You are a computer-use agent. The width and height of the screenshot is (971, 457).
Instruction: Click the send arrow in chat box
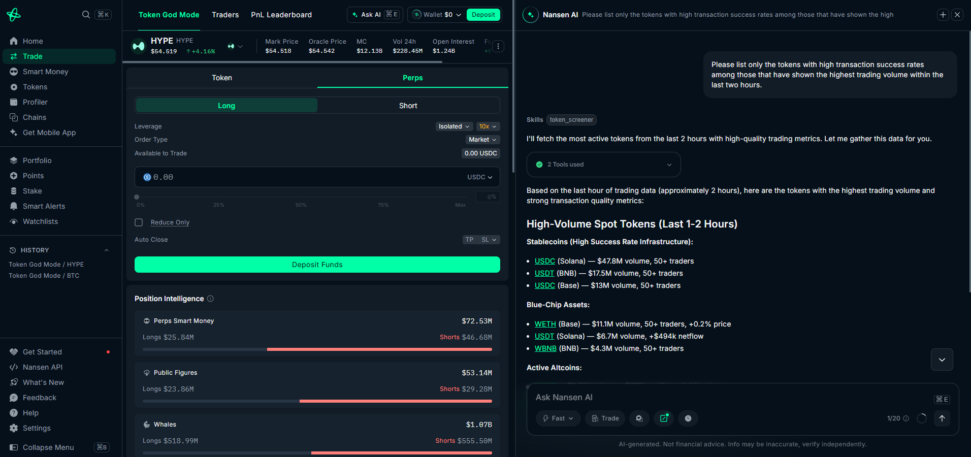click(x=942, y=418)
